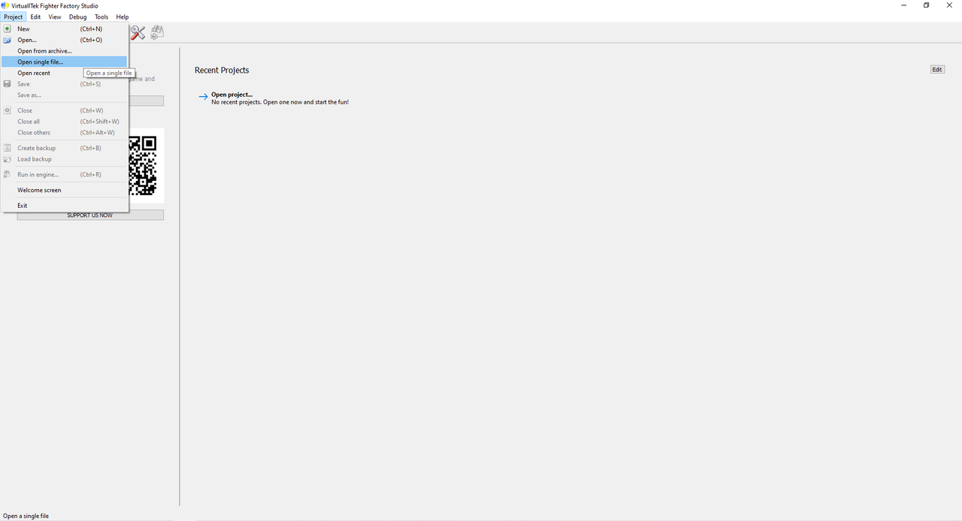This screenshot has width=962, height=521.
Task: Click the green New icon in menu
Action: [x=7, y=29]
